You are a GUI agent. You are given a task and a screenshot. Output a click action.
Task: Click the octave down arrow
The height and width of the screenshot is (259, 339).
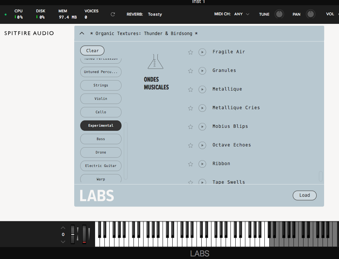(63, 241)
